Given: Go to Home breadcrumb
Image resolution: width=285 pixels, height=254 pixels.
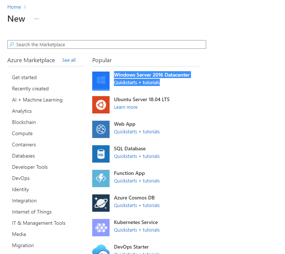Looking at the screenshot, I should point(14,7).
